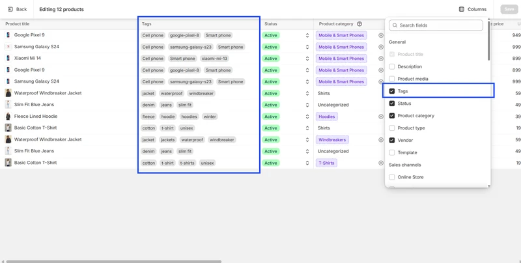Click the Save button

click(509, 9)
